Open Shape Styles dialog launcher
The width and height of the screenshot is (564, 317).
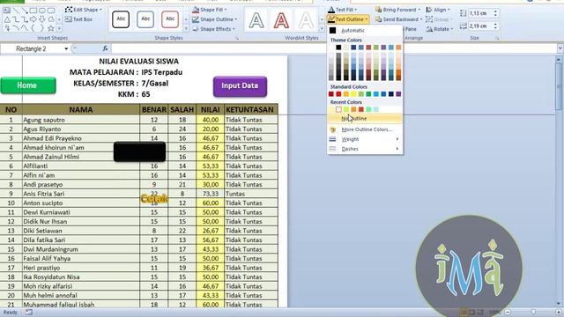point(237,38)
